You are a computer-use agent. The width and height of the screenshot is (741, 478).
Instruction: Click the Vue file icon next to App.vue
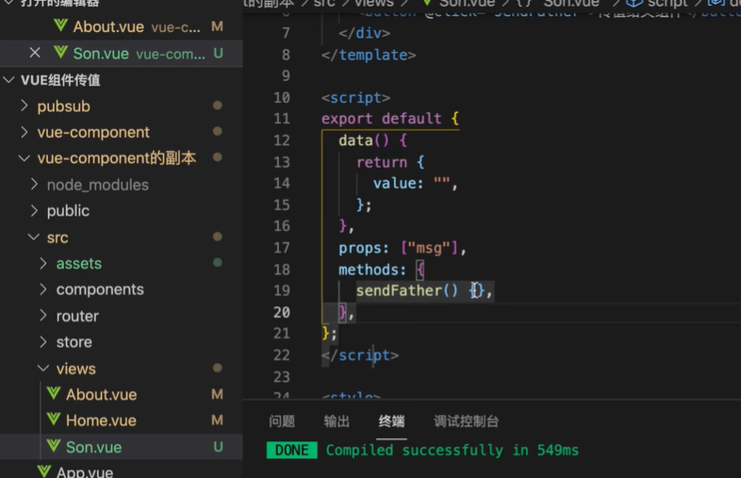[x=44, y=471]
